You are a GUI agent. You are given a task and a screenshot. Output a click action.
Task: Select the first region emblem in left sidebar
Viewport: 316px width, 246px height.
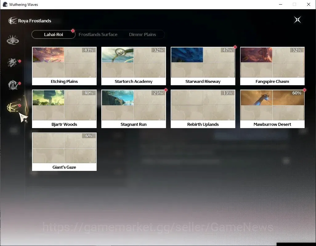[x=13, y=40]
